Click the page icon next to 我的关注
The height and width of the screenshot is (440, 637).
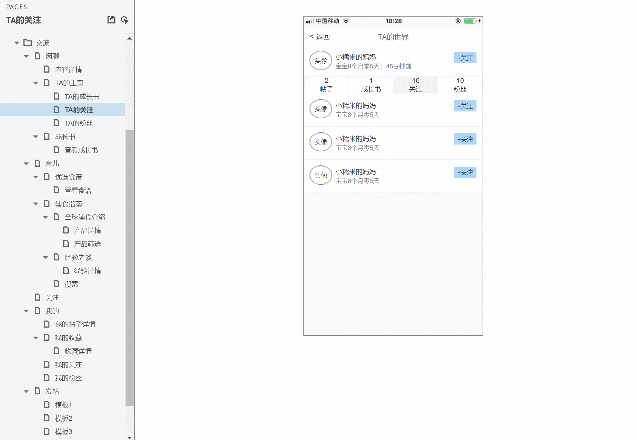pyautogui.click(x=47, y=364)
